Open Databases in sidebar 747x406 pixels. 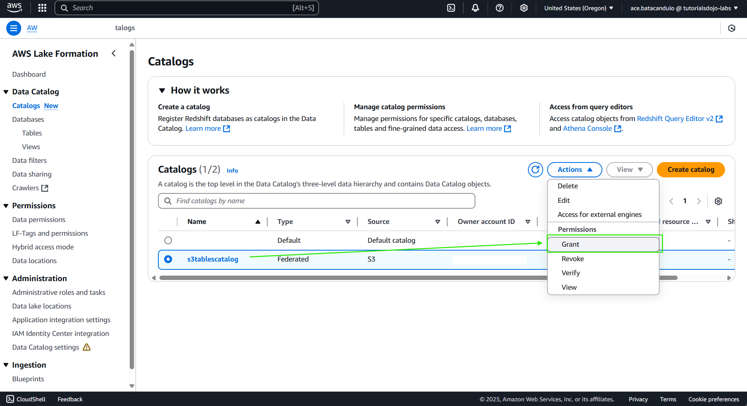pyautogui.click(x=28, y=119)
